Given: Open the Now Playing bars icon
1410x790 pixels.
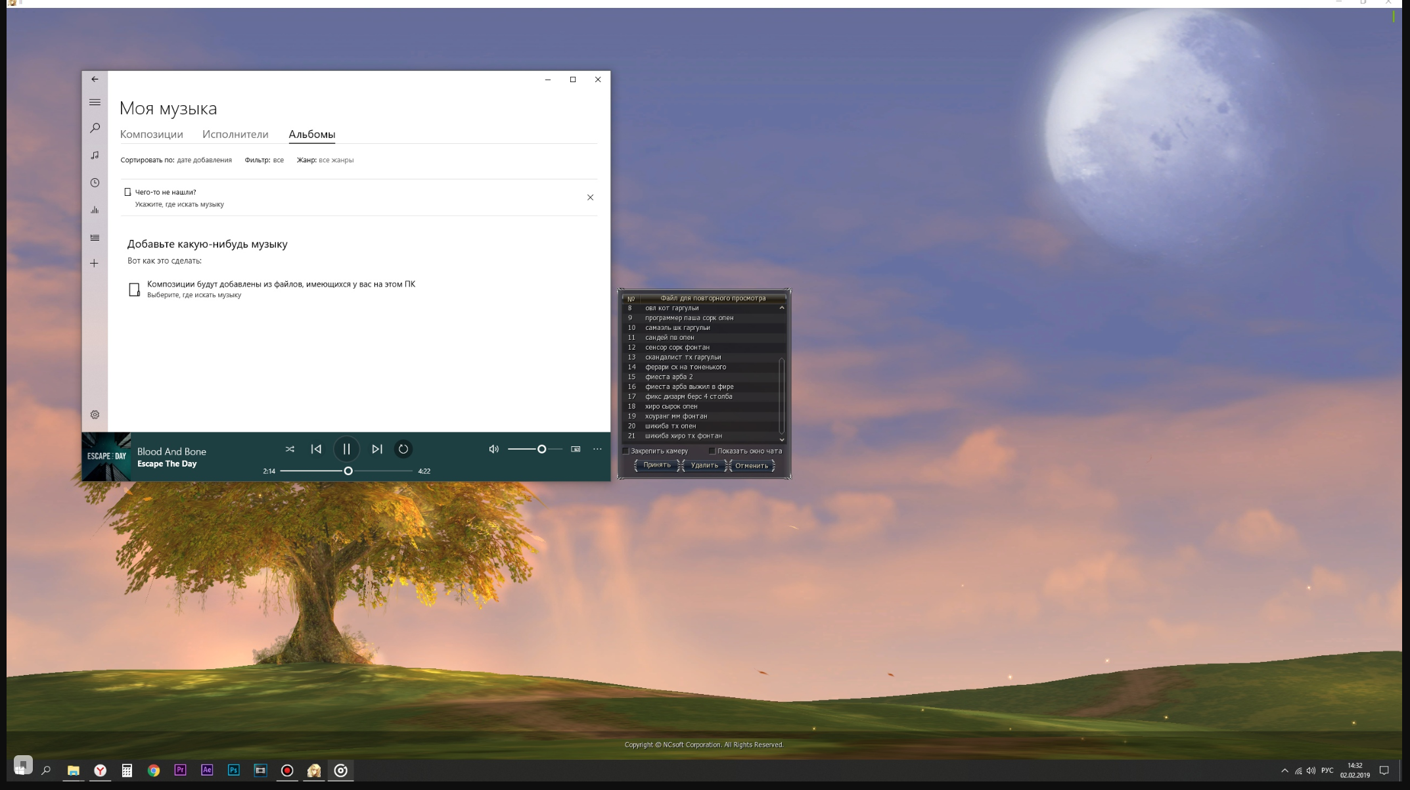Looking at the screenshot, I should point(95,210).
